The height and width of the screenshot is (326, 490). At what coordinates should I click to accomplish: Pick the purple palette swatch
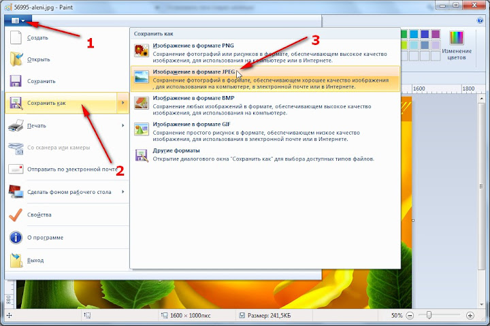pos(436,34)
